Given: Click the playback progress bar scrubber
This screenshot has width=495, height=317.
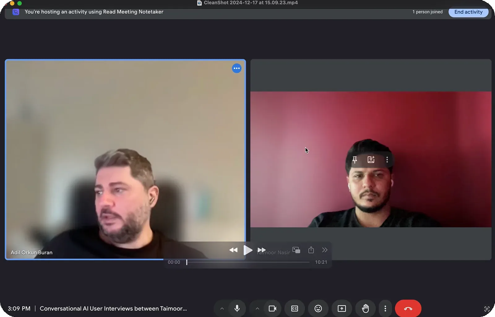Looking at the screenshot, I should click(187, 262).
